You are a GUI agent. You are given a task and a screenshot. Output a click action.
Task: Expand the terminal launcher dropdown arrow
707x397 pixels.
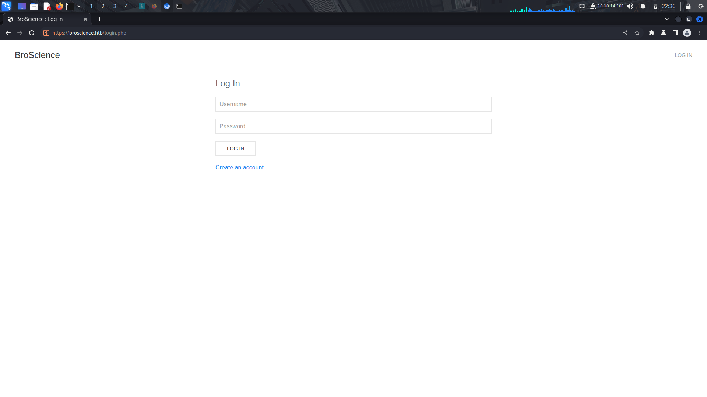(x=79, y=6)
